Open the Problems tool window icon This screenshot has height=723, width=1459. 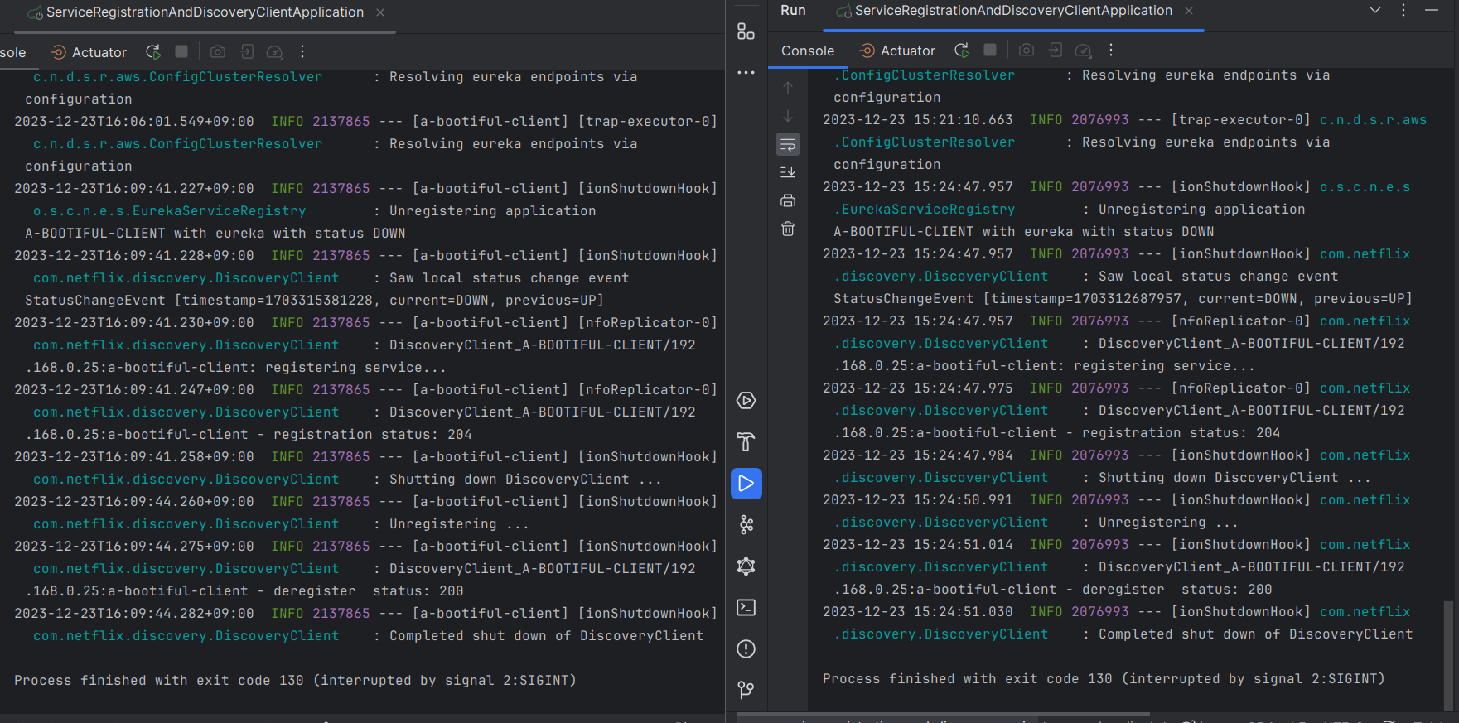[x=746, y=649]
